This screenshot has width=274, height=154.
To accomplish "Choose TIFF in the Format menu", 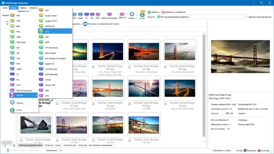I will (24, 21).
